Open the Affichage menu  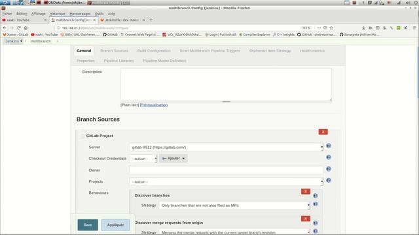pyautogui.click(x=38, y=14)
